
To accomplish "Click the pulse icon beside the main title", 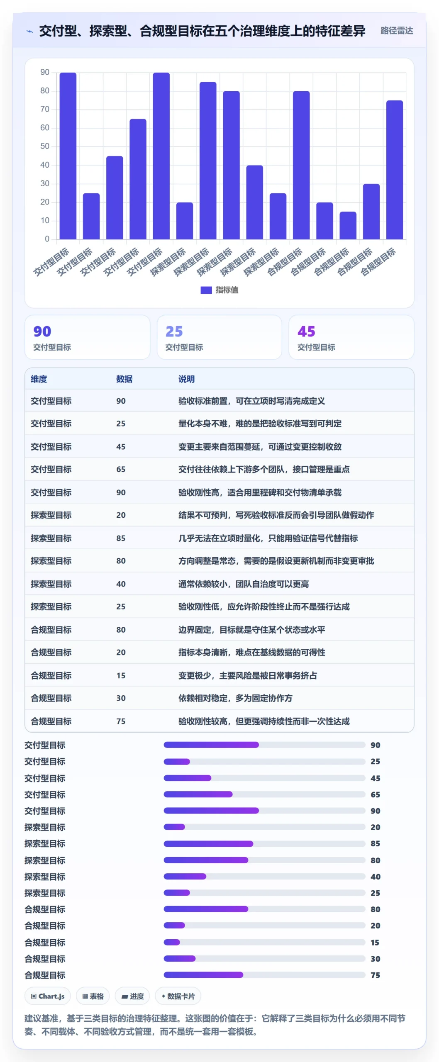I will [x=29, y=31].
